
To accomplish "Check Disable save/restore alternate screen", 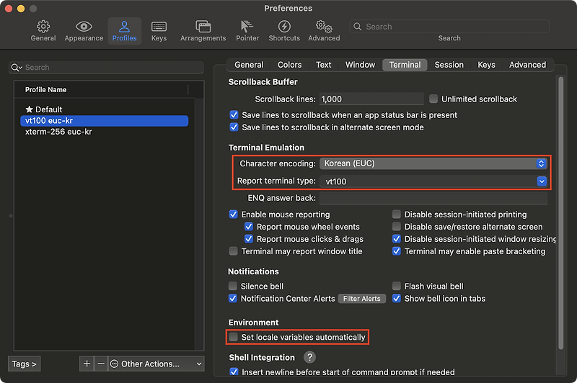I will coord(396,227).
